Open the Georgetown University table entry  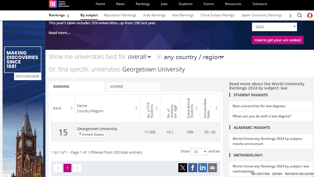coord(97,129)
